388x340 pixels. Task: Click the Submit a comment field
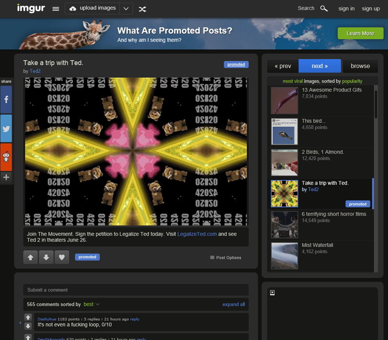(136, 290)
